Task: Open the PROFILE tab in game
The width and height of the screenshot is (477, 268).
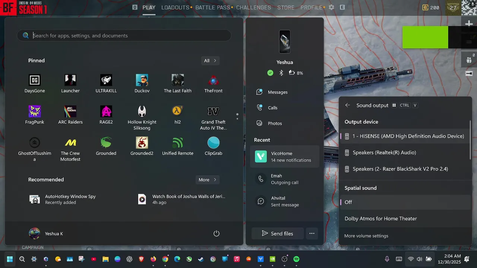Action: pos(311,7)
